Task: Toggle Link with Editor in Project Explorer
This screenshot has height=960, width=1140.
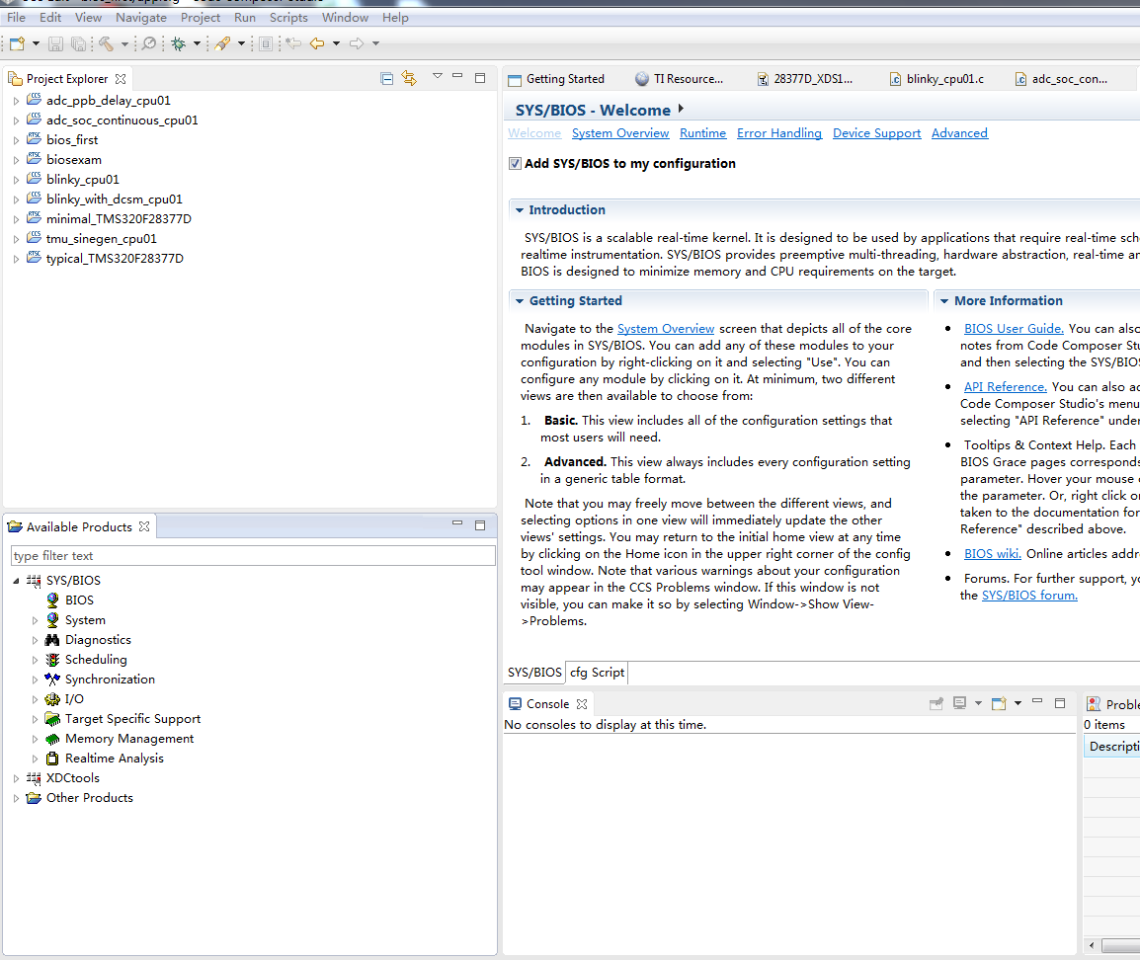Action: click(x=409, y=78)
